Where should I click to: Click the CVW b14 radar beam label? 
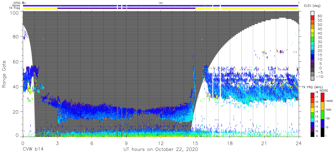pyautogui.click(x=33, y=150)
